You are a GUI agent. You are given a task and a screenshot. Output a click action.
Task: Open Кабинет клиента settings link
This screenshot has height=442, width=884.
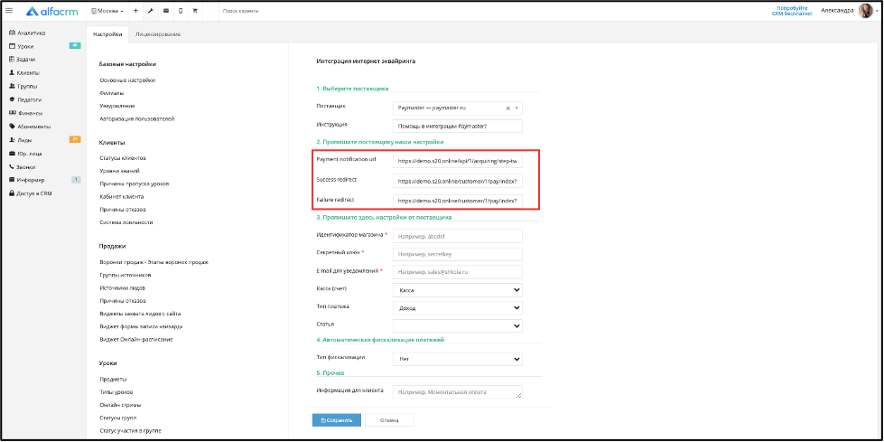[121, 196]
